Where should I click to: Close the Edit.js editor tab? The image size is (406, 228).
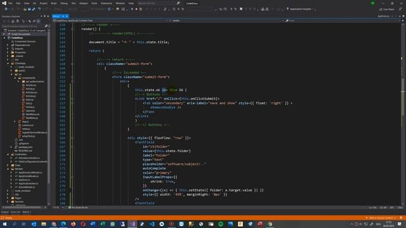coord(67,16)
